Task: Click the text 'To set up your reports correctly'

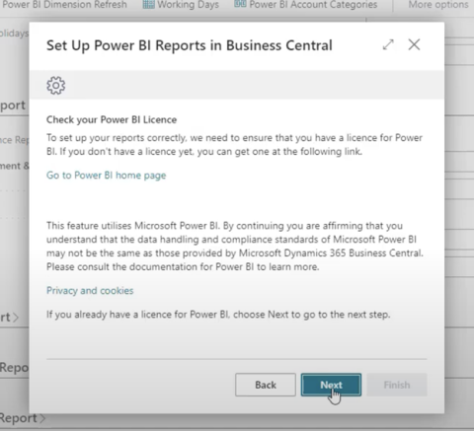Action: click(116, 138)
